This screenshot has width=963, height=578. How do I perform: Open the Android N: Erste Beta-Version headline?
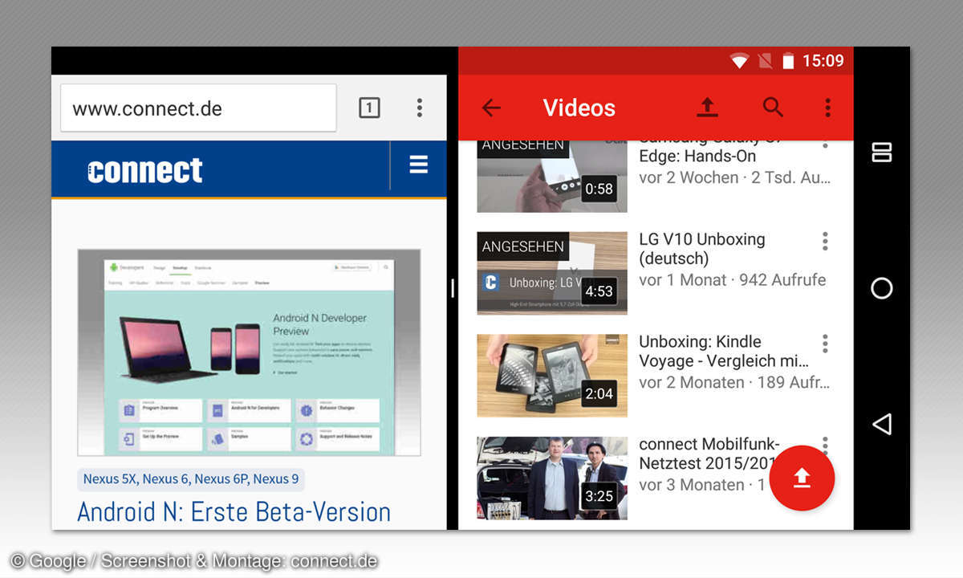click(234, 512)
